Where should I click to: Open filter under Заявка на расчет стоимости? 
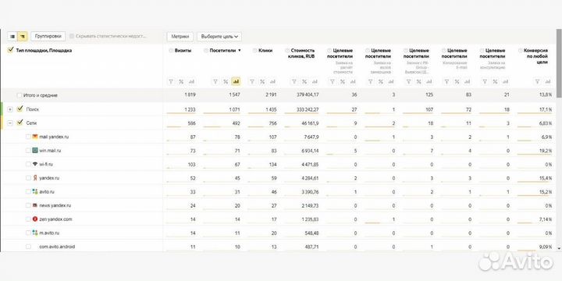pos(333,82)
